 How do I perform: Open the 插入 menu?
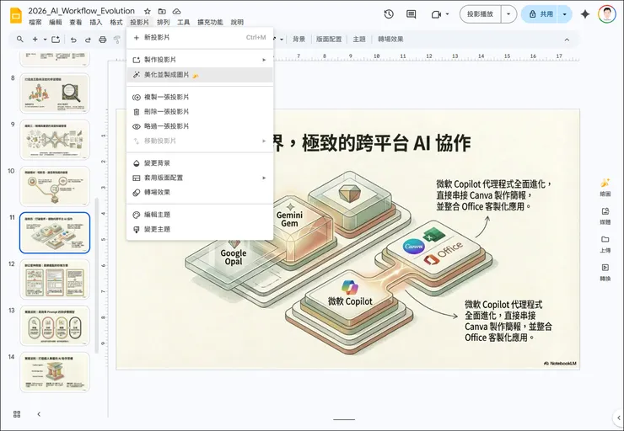[x=95, y=22]
